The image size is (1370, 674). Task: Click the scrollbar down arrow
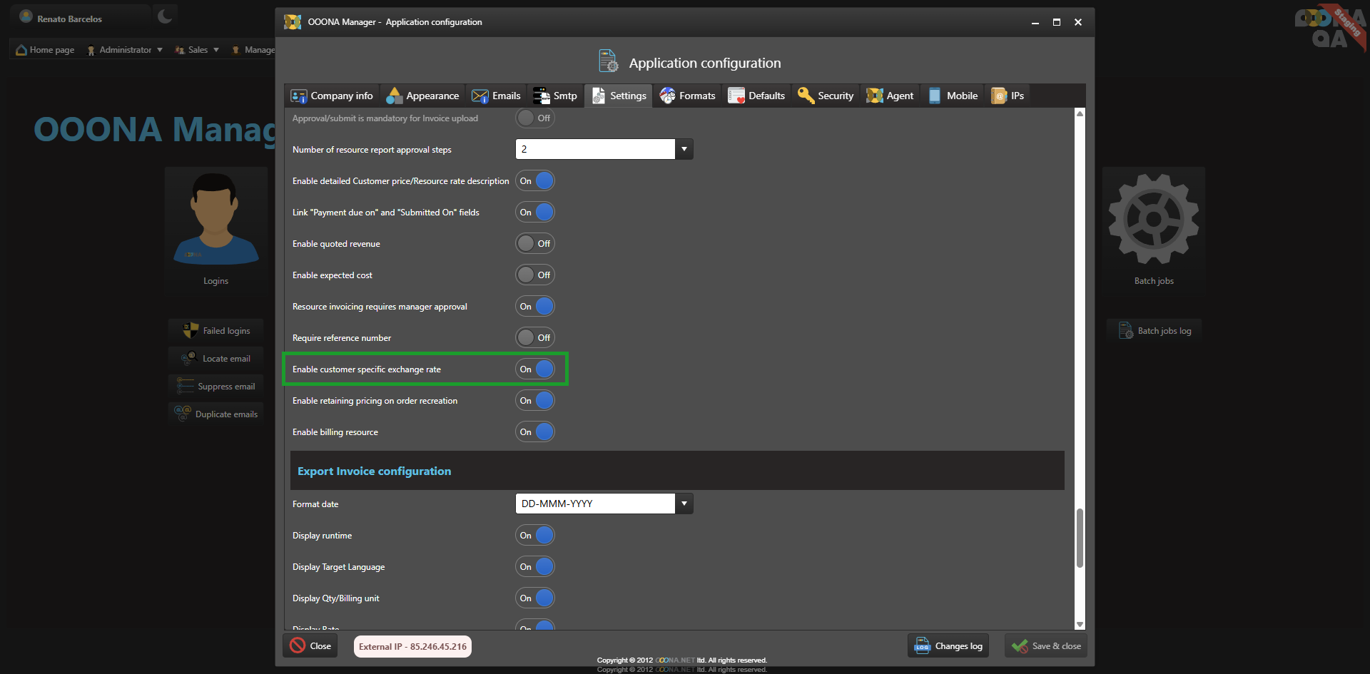(x=1080, y=624)
